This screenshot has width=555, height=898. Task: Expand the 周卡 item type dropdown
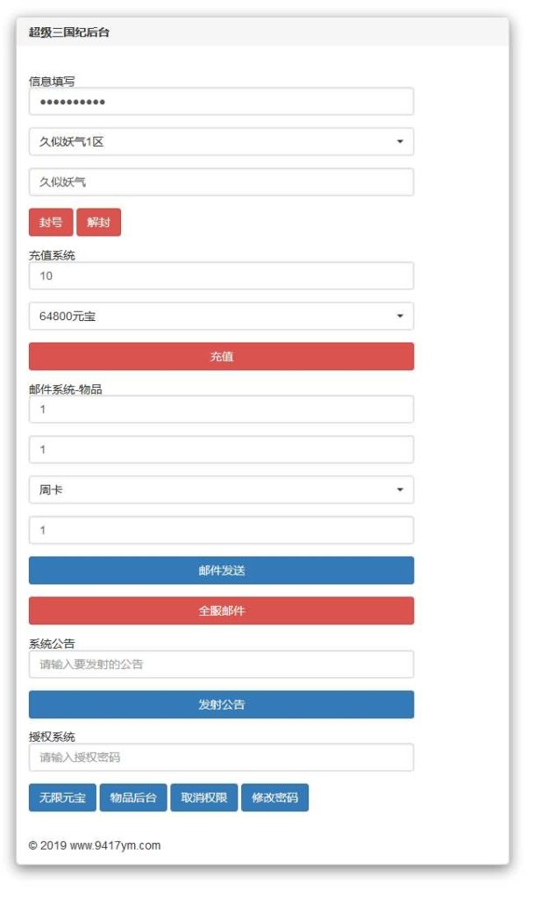[221, 489]
